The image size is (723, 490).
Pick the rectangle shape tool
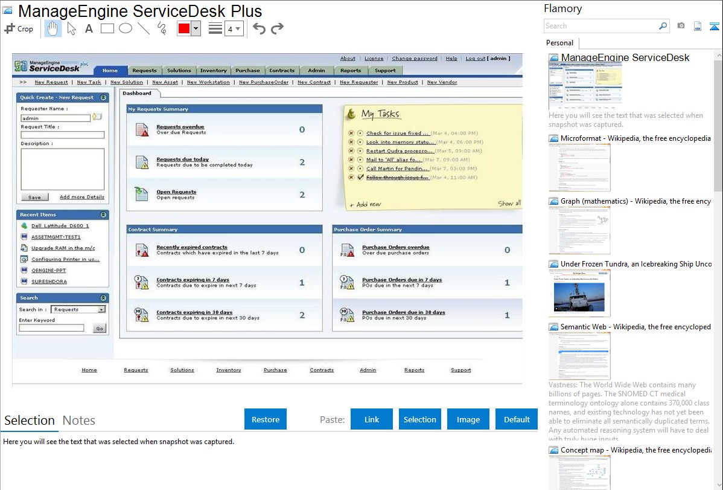click(x=107, y=28)
